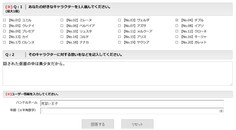Check the No.05 クレナイ checkbox
Screen dimensions: 236x130
[4, 26]
